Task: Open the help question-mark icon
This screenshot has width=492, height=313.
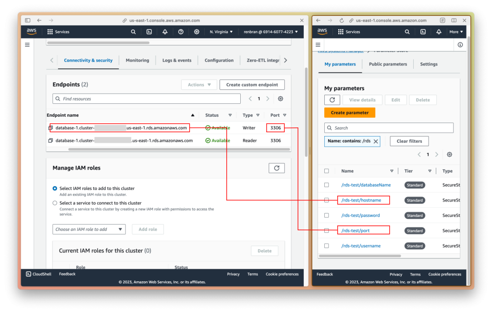Action: coord(181,32)
